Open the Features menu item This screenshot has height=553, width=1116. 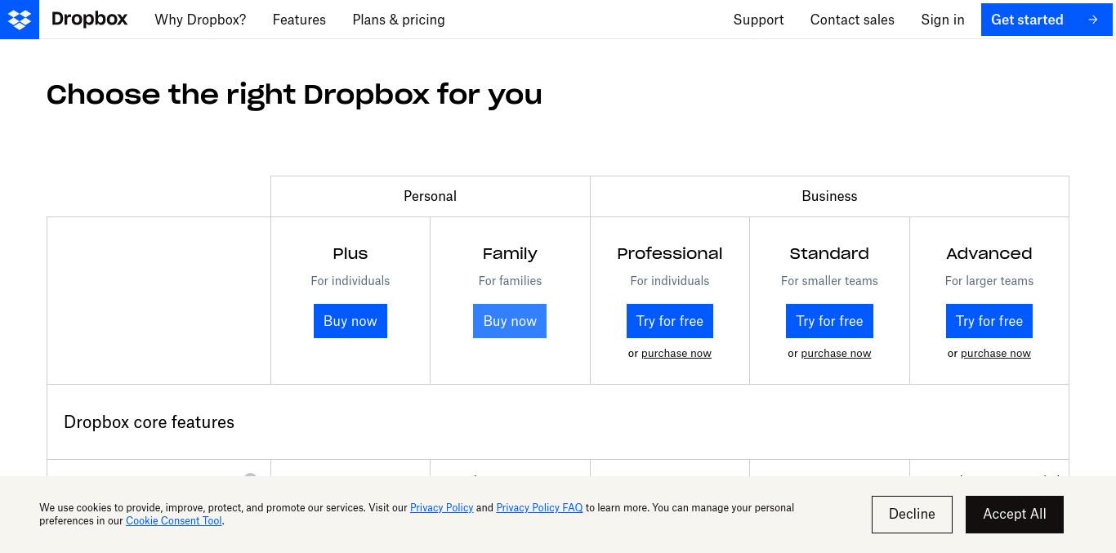tap(299, 20)
